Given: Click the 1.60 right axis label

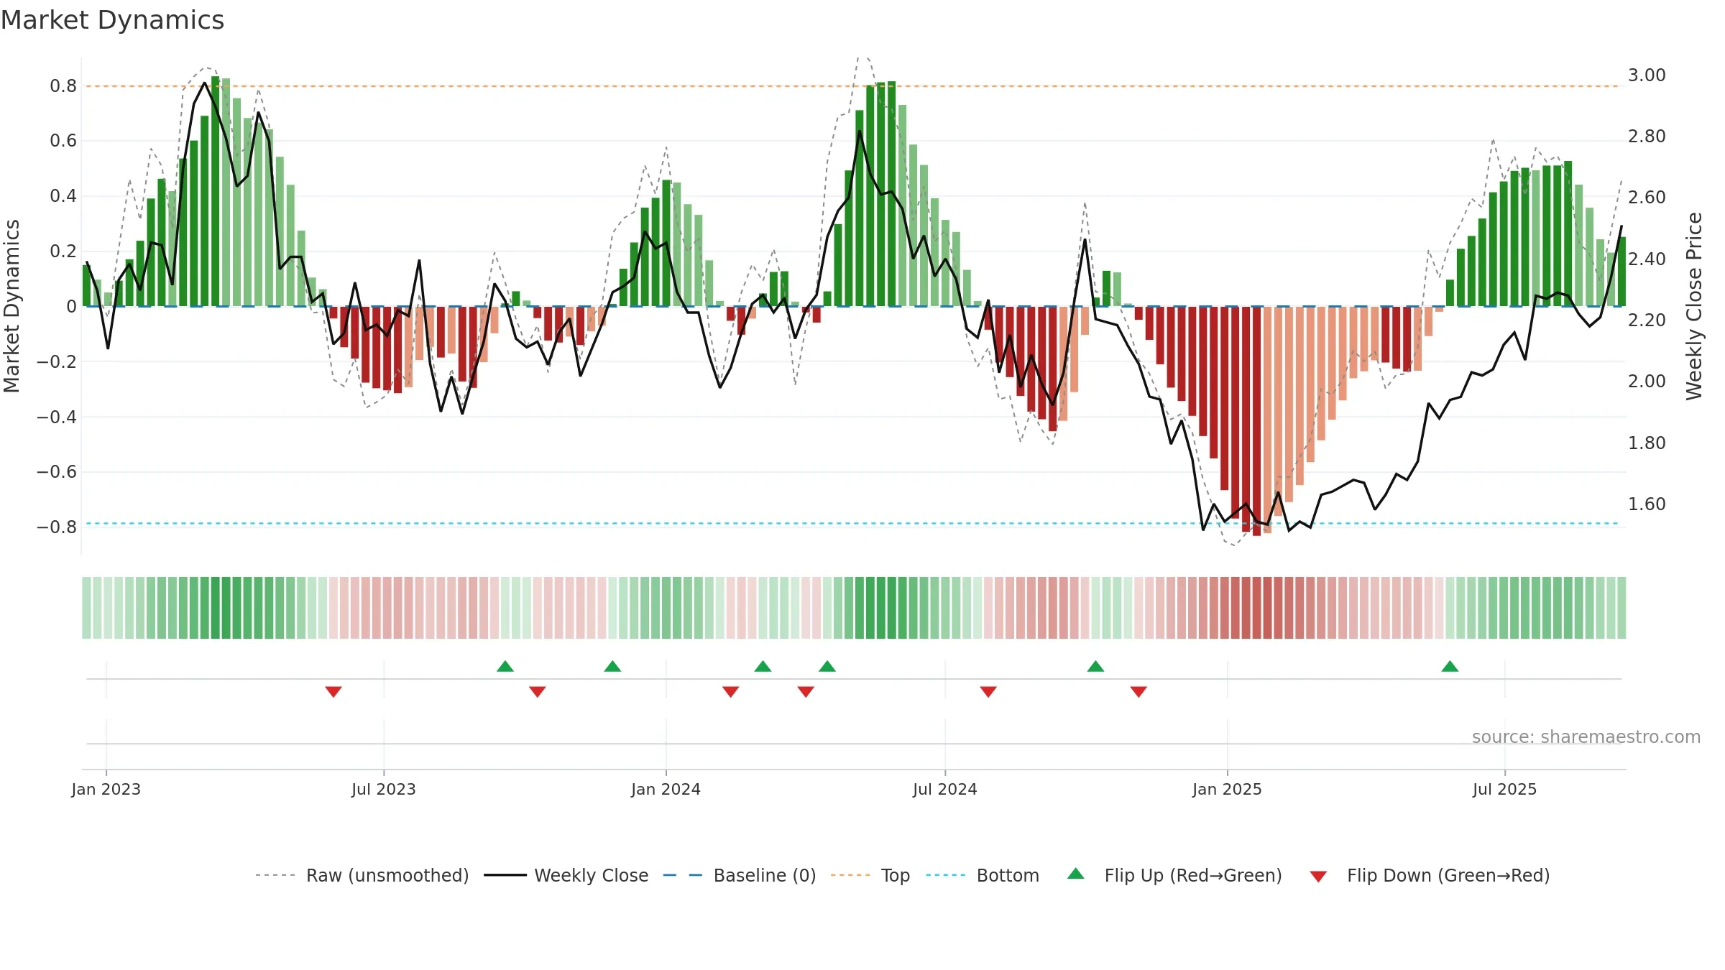Looking at the screenshot, I should 1647,504.
